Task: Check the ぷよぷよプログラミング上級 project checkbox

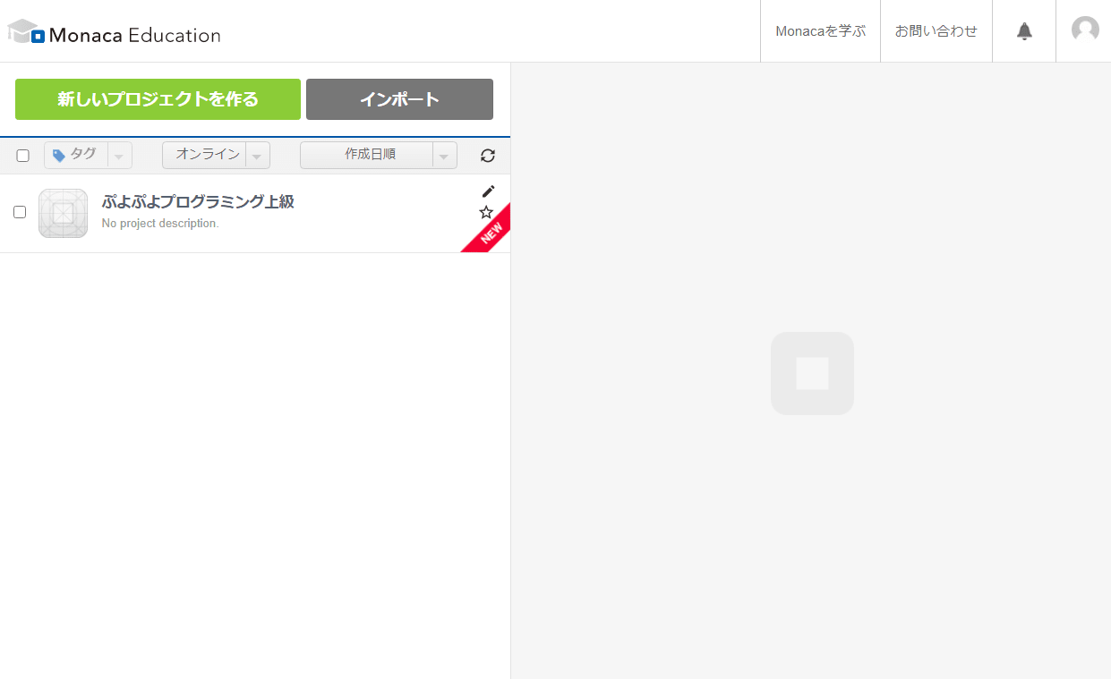Action: [x=20, y=212]
